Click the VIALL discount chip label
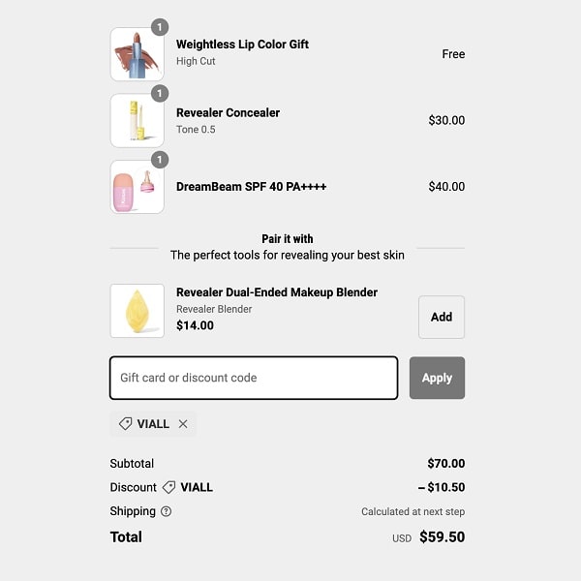 pos(153,424)
